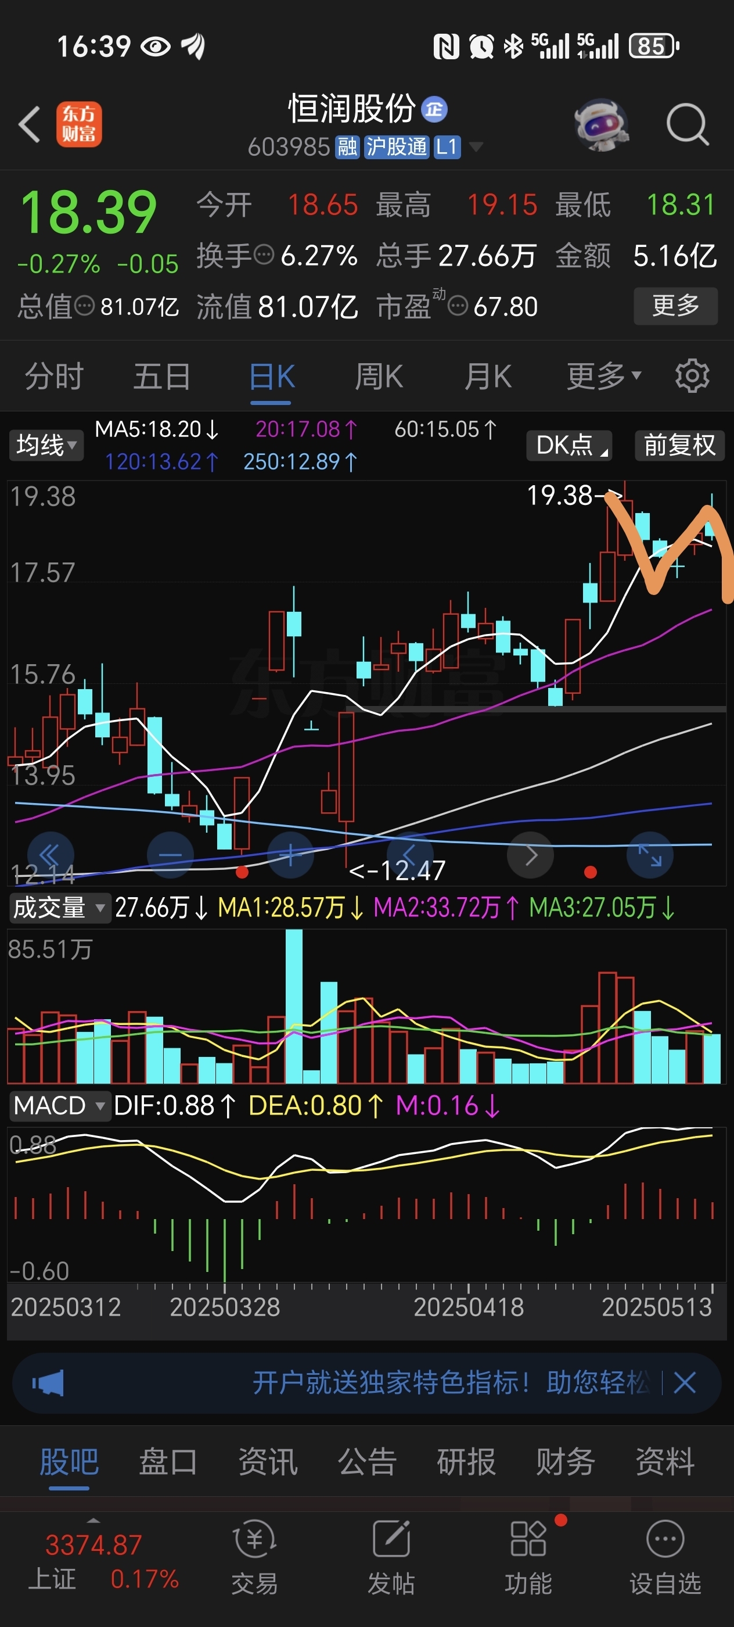Expand 更多 chart period dropdown
Screen dimensions: 734x1627
coord(604,377)
